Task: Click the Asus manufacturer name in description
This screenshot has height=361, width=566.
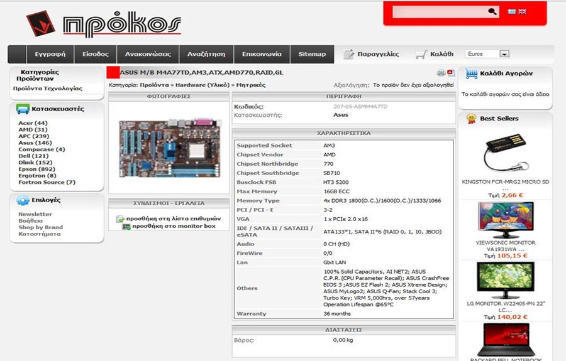Action: [341, 115]
